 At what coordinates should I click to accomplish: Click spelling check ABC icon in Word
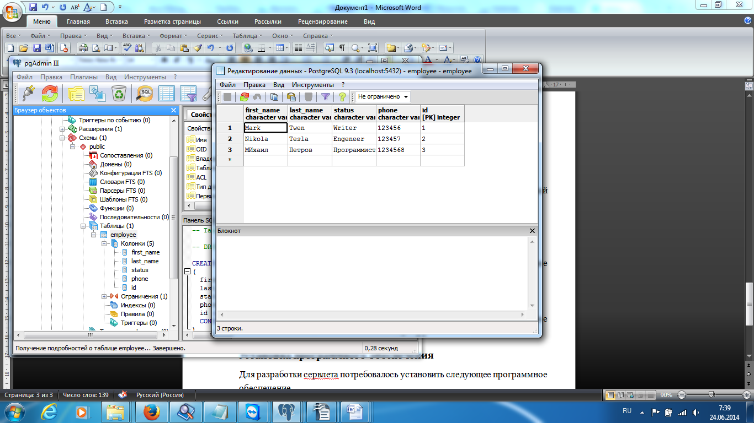(x=127, y=48)
